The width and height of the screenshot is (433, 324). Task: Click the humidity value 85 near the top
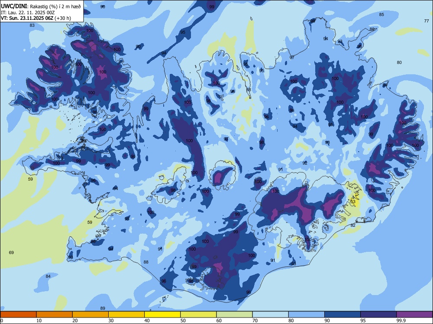(x=381, y=14)
